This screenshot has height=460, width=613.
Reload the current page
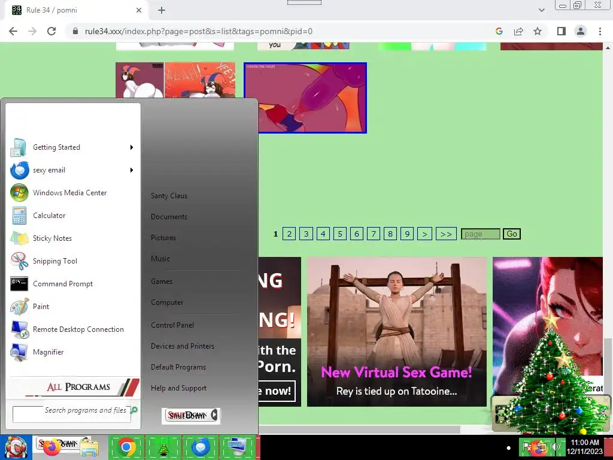point(51,31)
